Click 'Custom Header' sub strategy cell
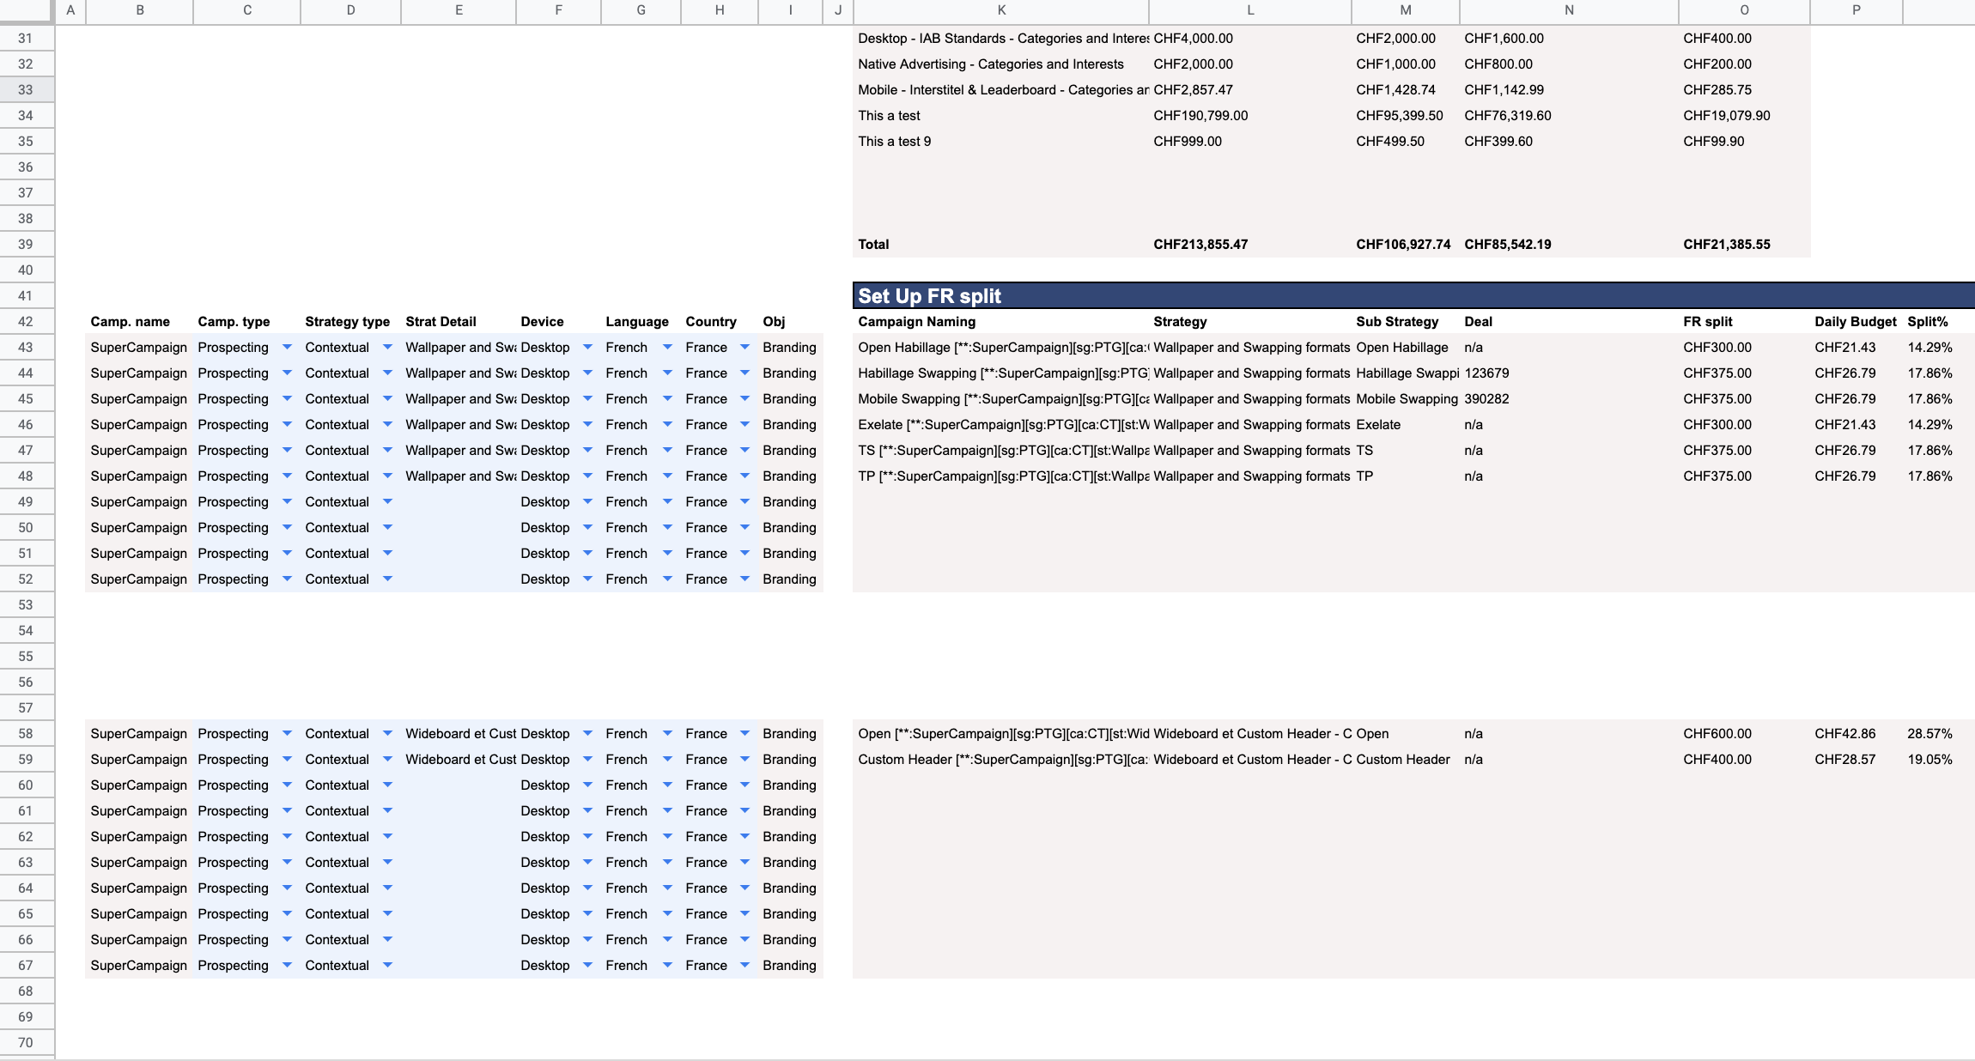Screen dimensions: 1975x1061 (1406, 760)
